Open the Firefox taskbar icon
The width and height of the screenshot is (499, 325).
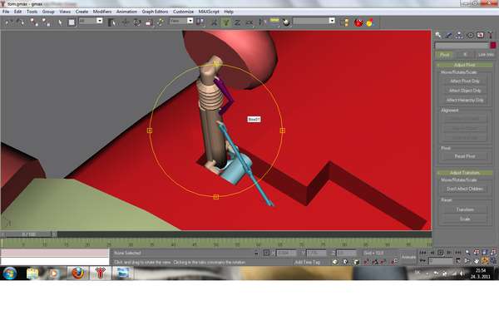(x=78, y=273)
